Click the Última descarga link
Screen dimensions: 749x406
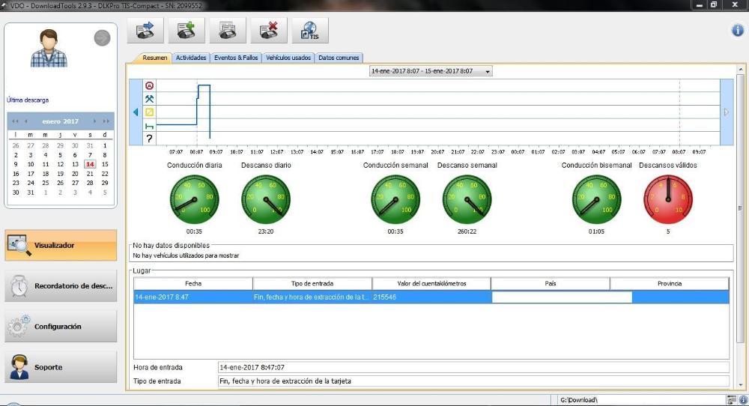[x=28, y=100]
